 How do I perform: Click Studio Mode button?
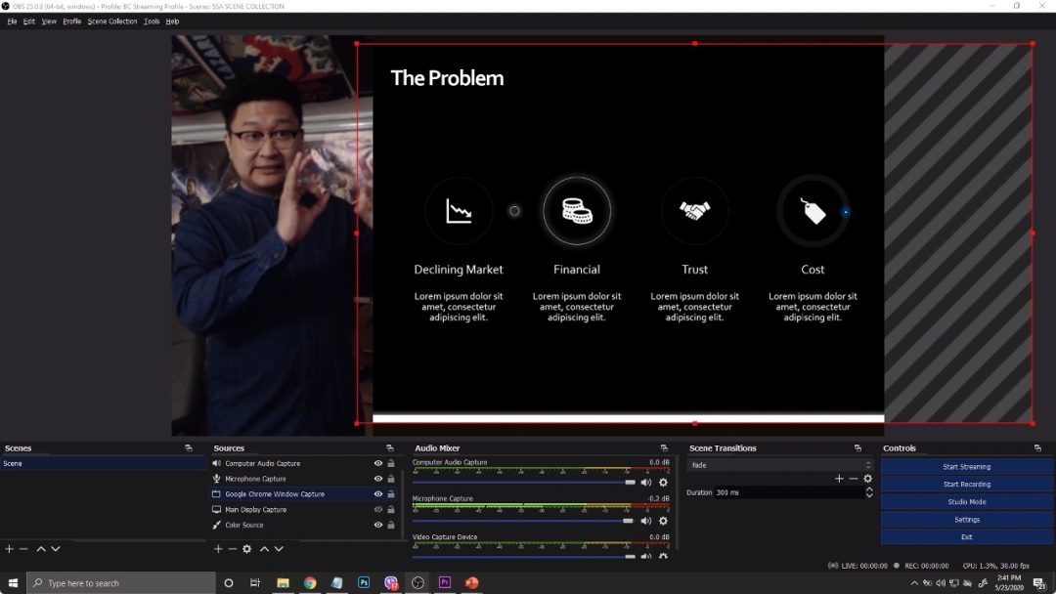pyautogui.click(x=966, y=502)
